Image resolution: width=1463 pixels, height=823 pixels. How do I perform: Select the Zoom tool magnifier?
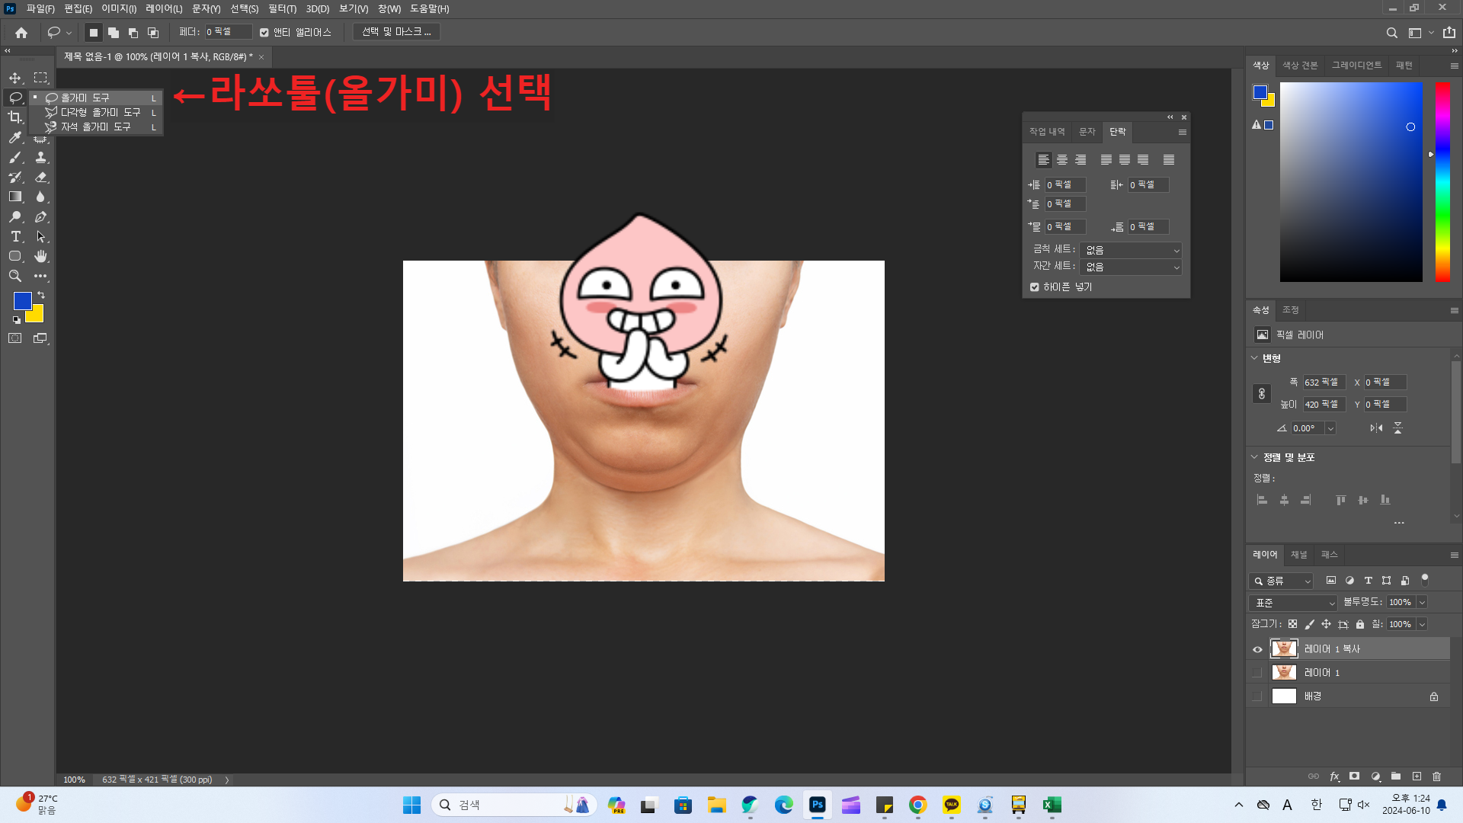[15, 276]
